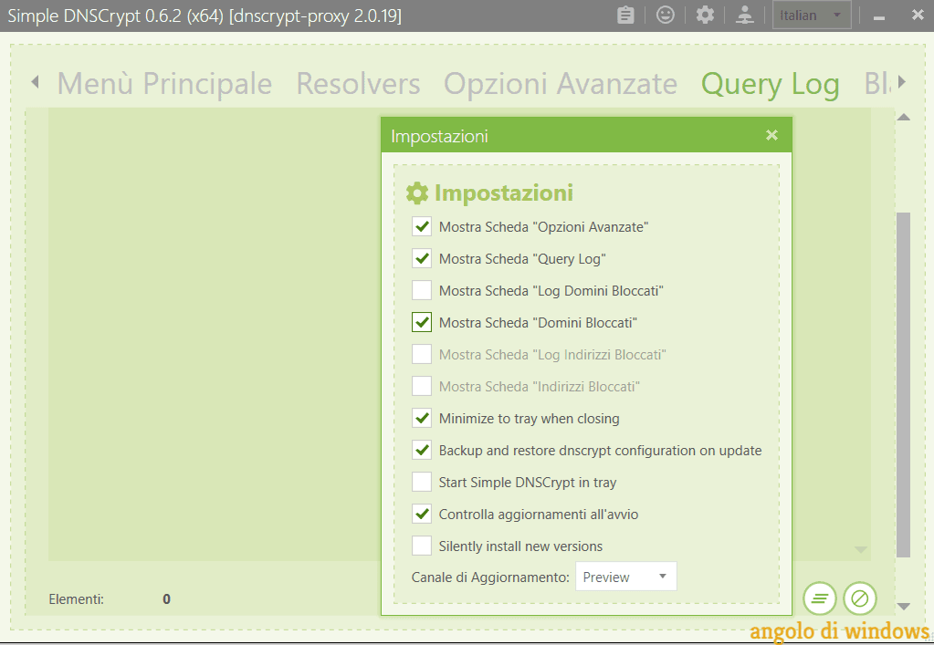This screenshot has height=645, width=934.
Task: Open settings via title bar gear icon
Action: [x=705, y=16]
